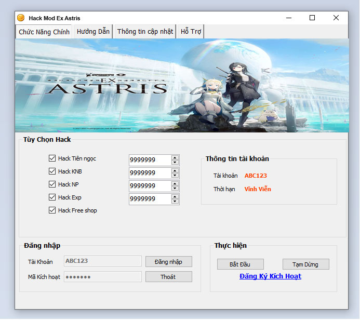Decrease the Hack Tiên ngọc value with down arrow
The height and width of the screenshot is (320, 360).
click(x=175, y=163)
